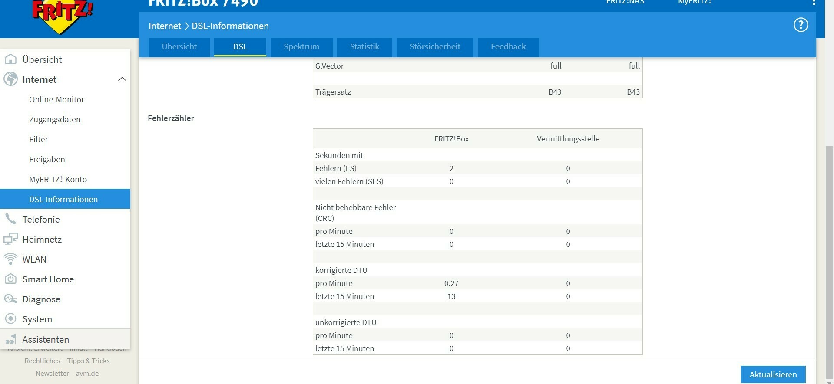
Task: Click the FRITZ!Box column header
Action: (451, 139)
